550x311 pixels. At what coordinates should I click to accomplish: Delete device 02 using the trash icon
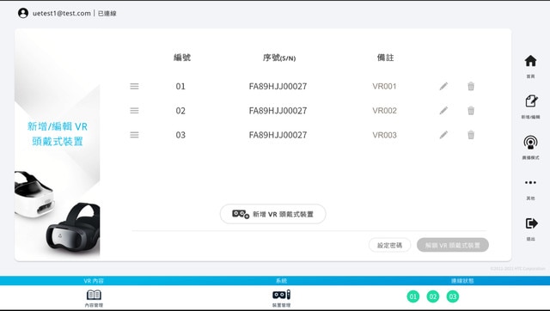[471, 111]
